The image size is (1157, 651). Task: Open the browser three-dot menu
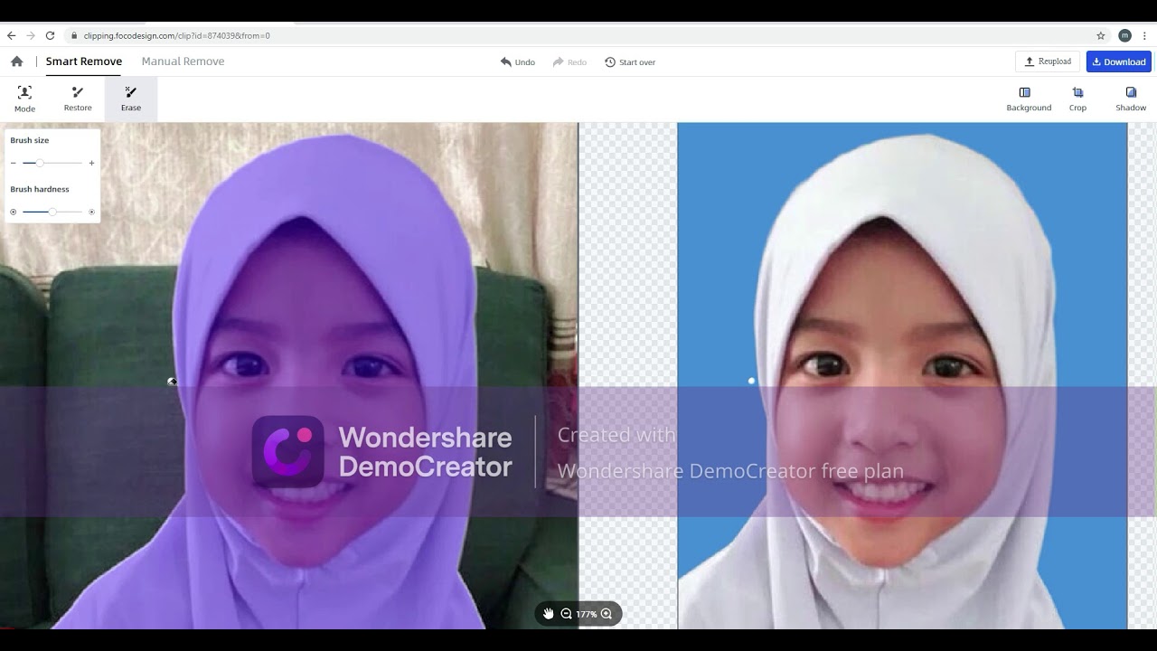[x=1144, y=35]
